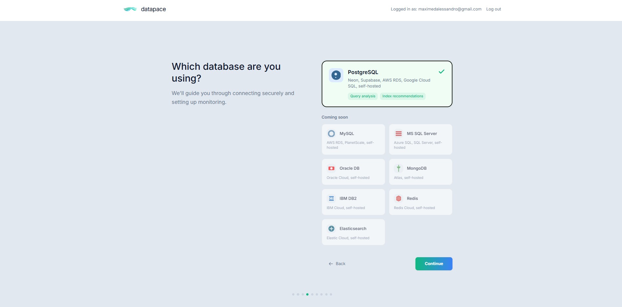622x307 pixels.
Task: Click the Elasticsearch plus icon
Action: click(x=331, y=228)
